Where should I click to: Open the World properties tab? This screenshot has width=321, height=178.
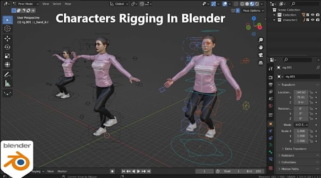[x=270, y=106]
